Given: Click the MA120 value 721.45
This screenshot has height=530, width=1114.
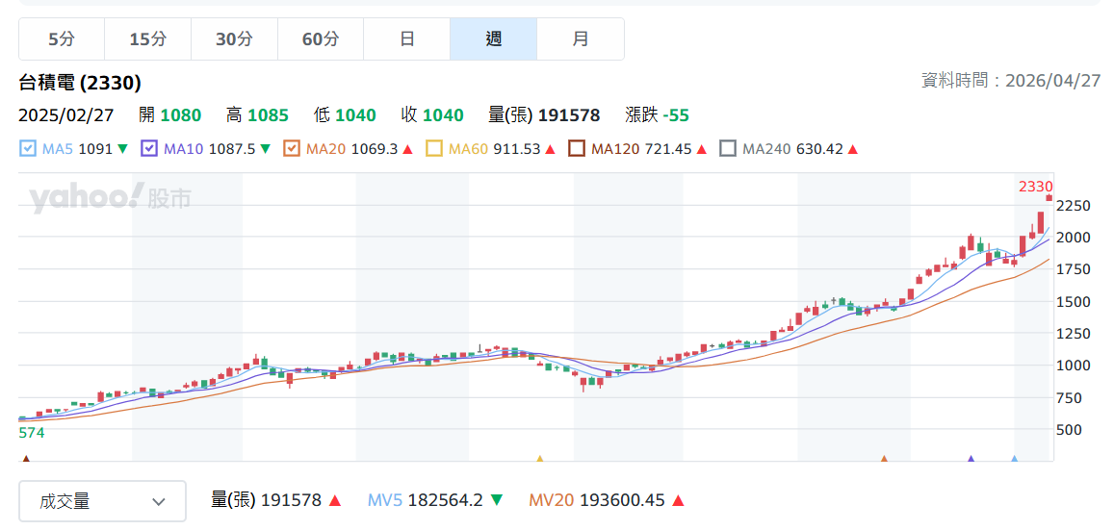Looking at the screenshot, I should pos(668,149).
